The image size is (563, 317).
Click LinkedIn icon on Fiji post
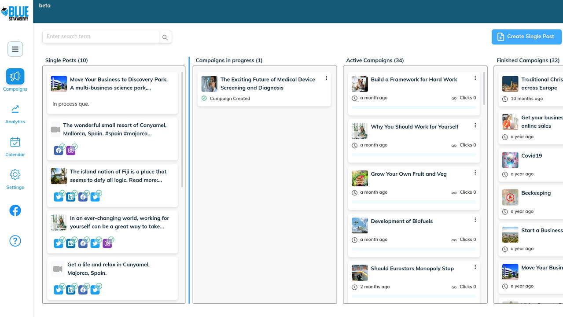click(x=70, y=197)
